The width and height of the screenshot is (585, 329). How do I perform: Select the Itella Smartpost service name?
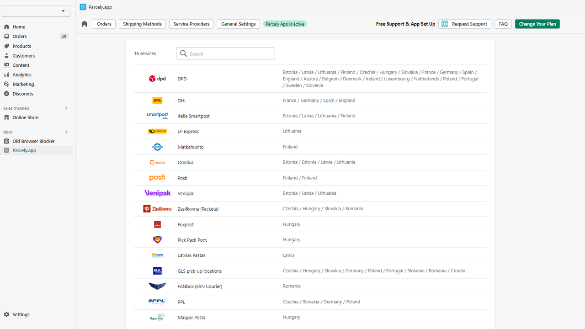click(194, 116)
